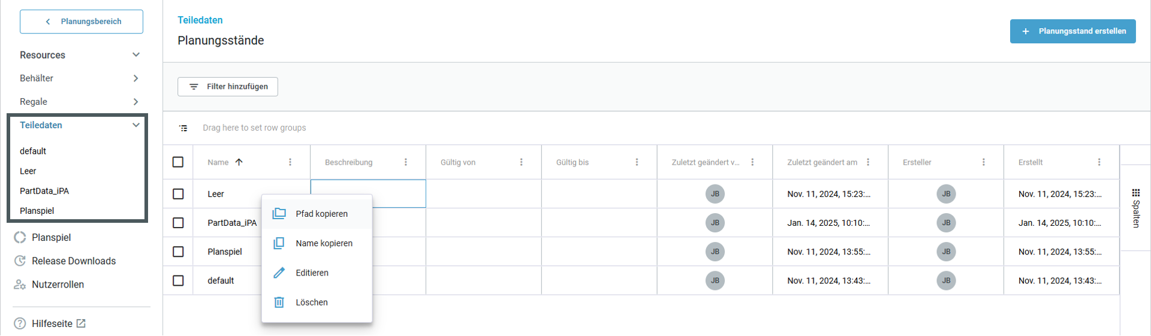This screenshot has width=1151, height=336.
Task: Click the 'Drag here to set row groups' area
Action: point(254,128)
